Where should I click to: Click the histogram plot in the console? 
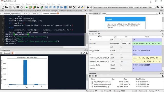point(24,73)
